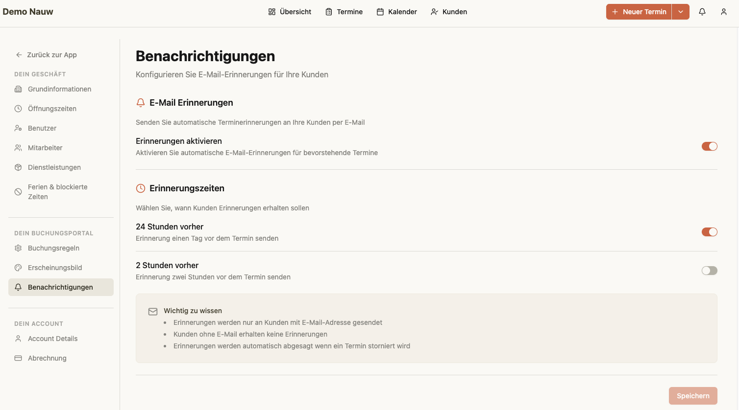Open the user profile icon menu
Viewport: 739px width, 410px height.
pos(724,12)
